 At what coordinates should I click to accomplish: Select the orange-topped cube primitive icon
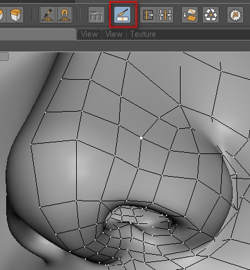coord(15,15)
